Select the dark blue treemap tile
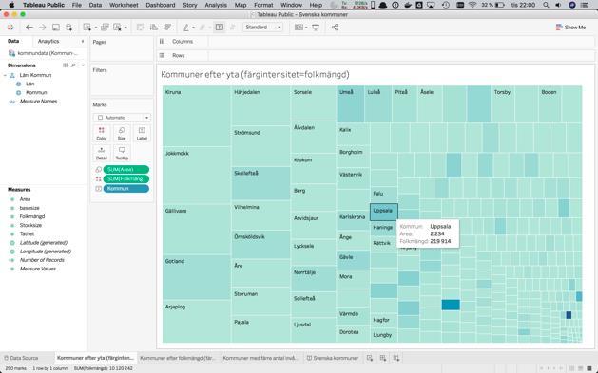 coord(569,315)
